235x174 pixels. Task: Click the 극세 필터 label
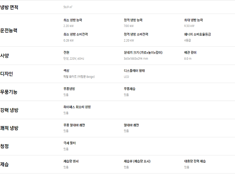pyautogui.click(x=70, y=143)
